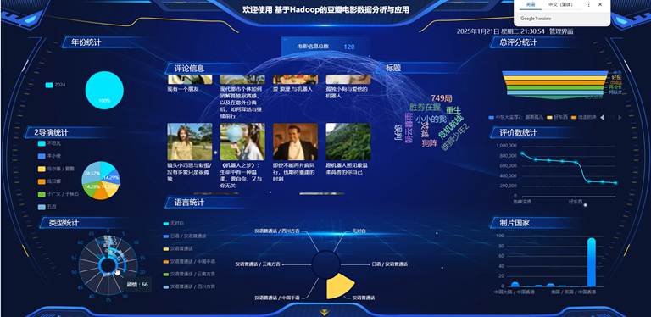This screenshot has height=317, width=651.
Task: Open the 《机器人之梦》 review thumbnail
Action: [242, 142]
